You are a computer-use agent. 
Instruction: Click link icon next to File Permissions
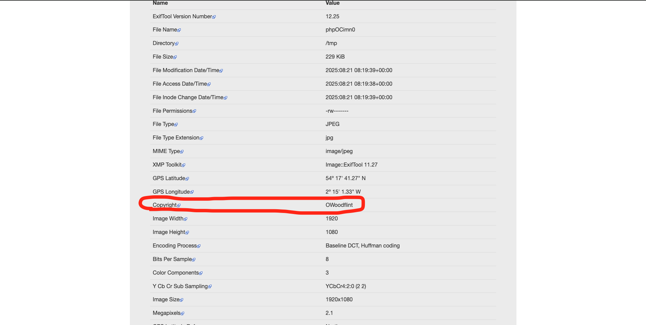click(x=194, y=111)
